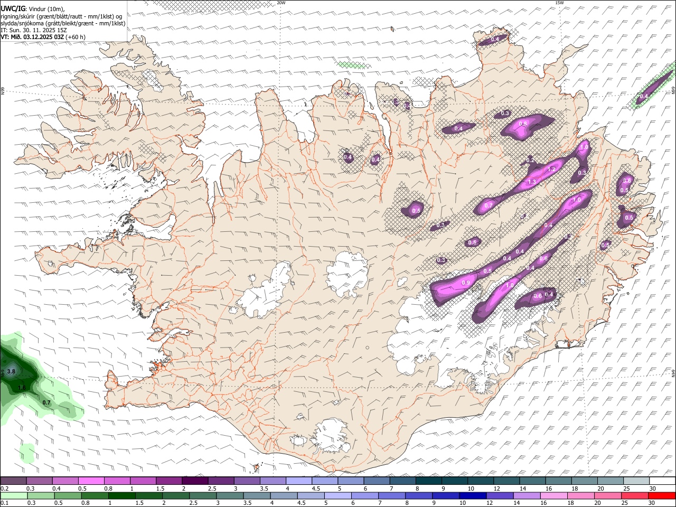Click the 0.7 value in the green rain area

pos(46,402)
